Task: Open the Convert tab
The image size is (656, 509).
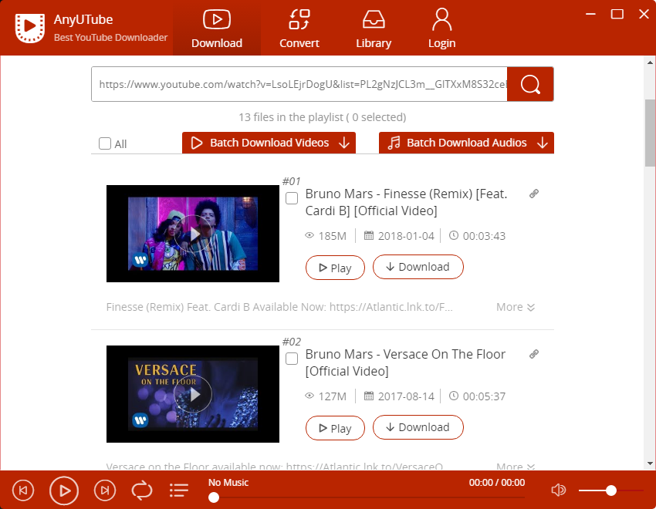Action: coord(299,29)
